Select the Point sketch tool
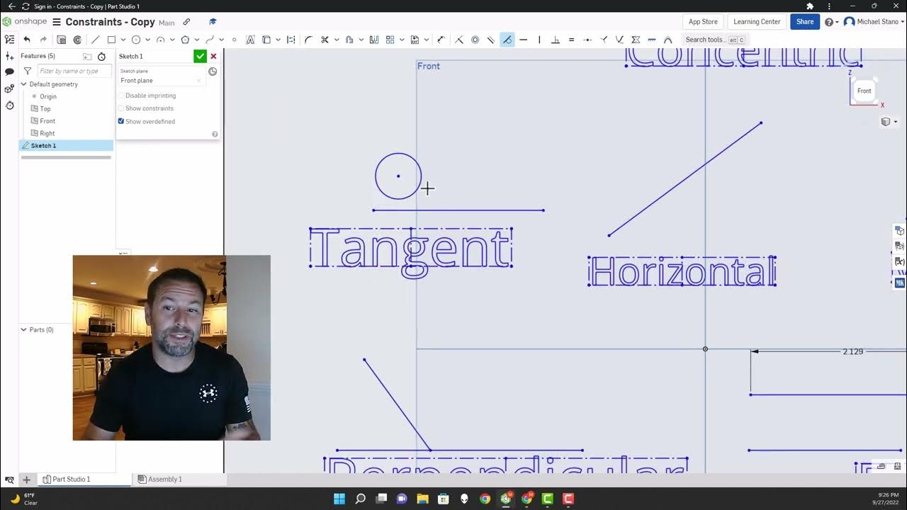Image resolution: width=907 pixels, height=510 pixels. click(x=234, y=40)
